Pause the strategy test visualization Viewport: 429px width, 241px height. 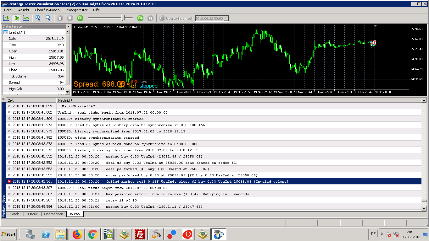(60, 18)
